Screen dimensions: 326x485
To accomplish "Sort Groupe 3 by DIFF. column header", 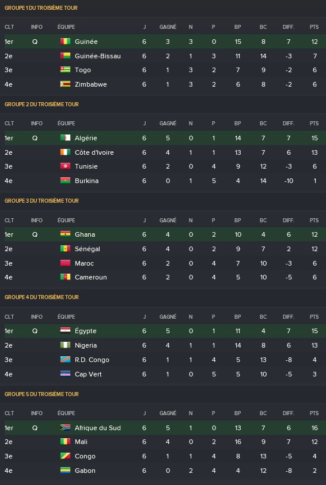I will pyautogui.click(x=289, y=220).
